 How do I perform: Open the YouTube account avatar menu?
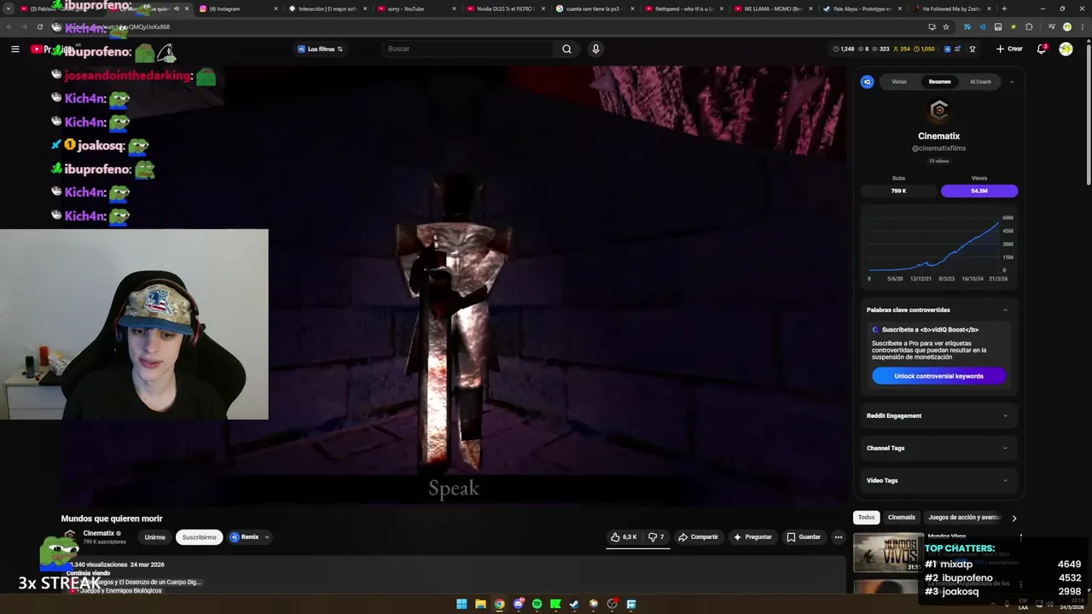[x=1066, y=49]
